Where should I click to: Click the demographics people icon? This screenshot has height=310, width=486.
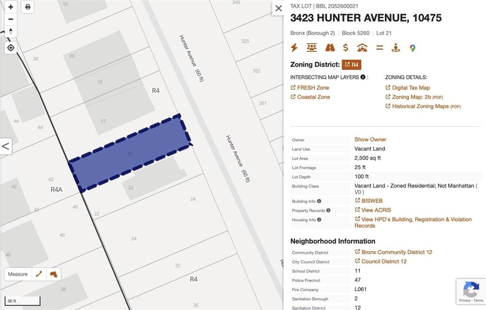(311, 47)
